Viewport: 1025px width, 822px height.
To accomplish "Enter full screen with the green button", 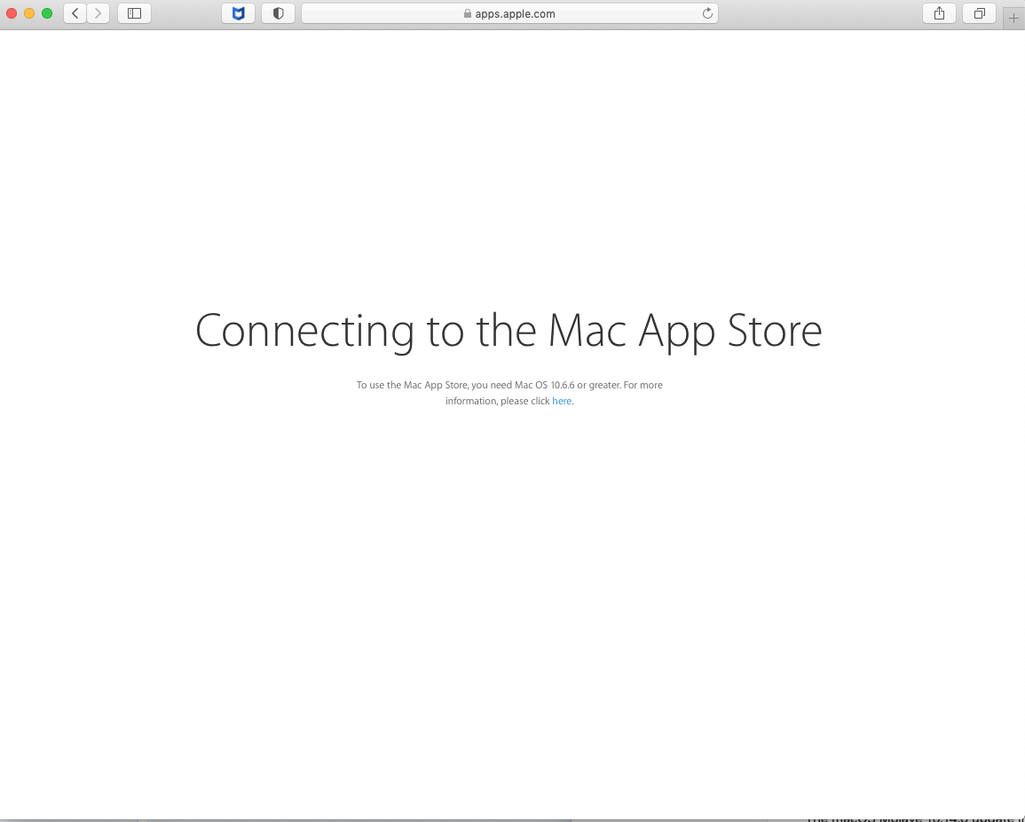I will [47, 13].
